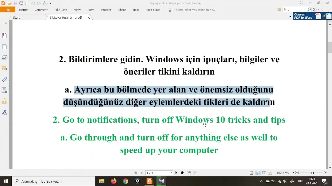Click the vertical scrollbar thumb
Viewport: 332px width, 186px height.
330,47
